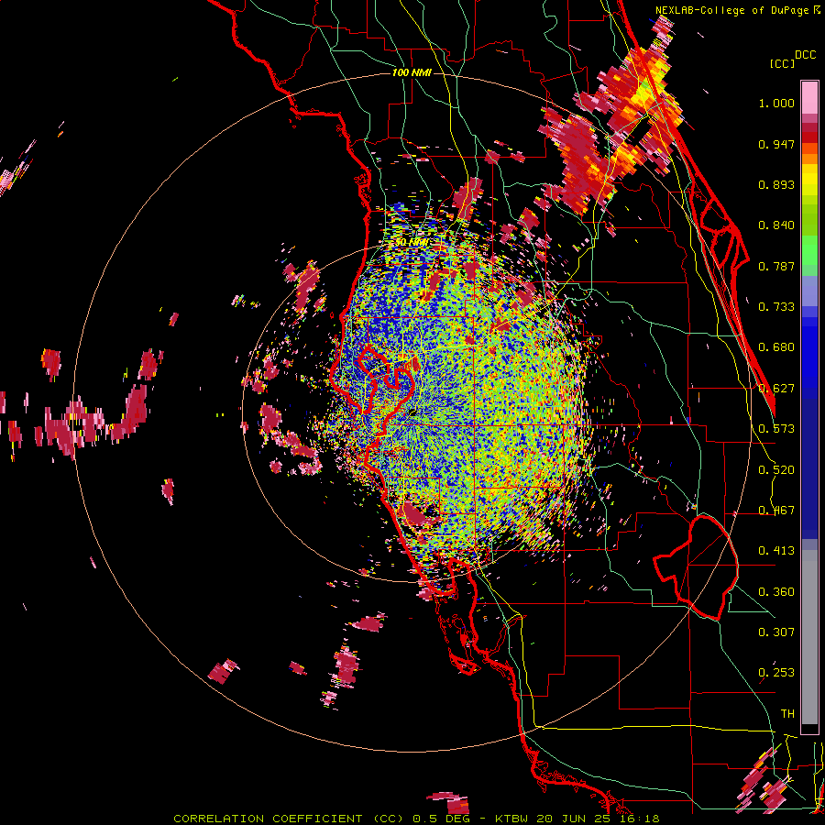The image size is (825, 825).
Task: Pick the yellow color bar segment beside 0.893
Action: [x=809, y=184]
